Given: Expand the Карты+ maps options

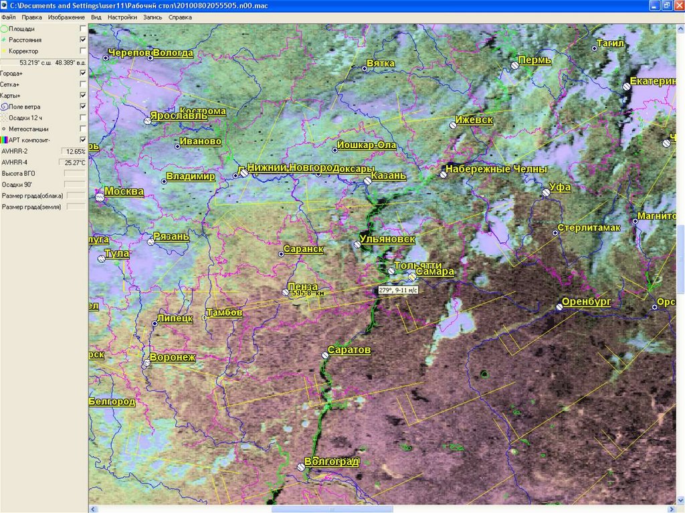Looking at the screenshot, I should 10,96.
